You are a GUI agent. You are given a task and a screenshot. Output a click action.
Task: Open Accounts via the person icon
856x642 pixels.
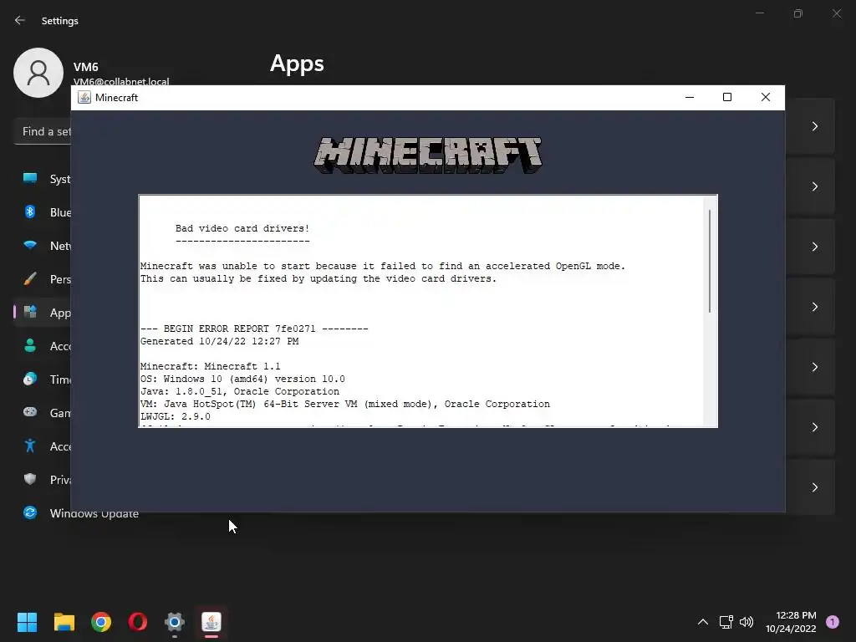30,345
